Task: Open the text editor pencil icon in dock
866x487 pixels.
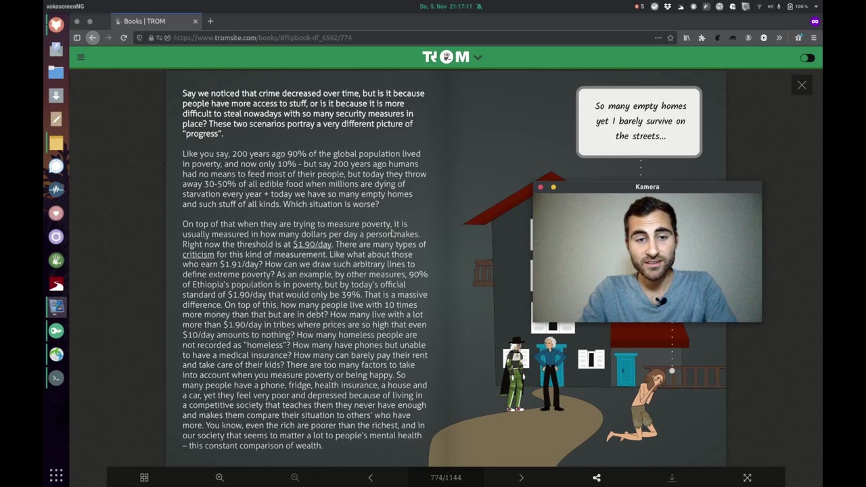Action: click(56, 120)
